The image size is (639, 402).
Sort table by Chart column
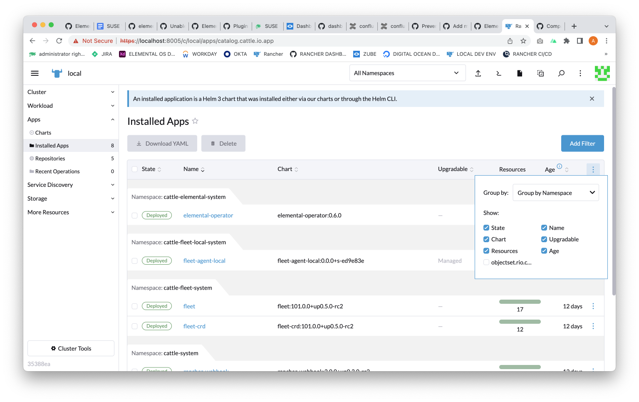(x=288, y=169)
